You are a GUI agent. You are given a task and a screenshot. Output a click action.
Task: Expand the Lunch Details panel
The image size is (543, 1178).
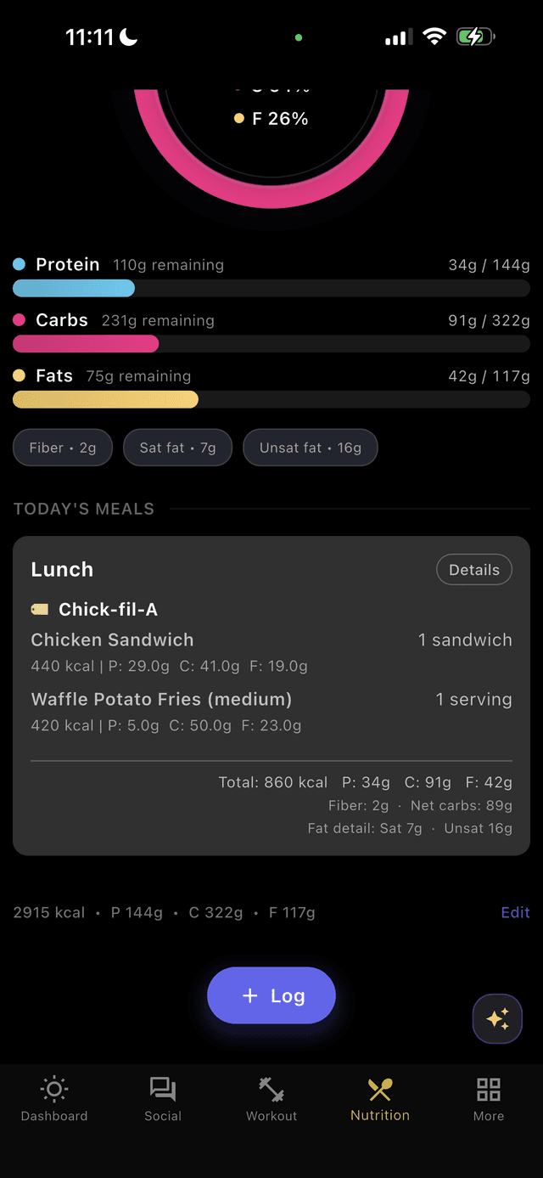pos(473,569)
